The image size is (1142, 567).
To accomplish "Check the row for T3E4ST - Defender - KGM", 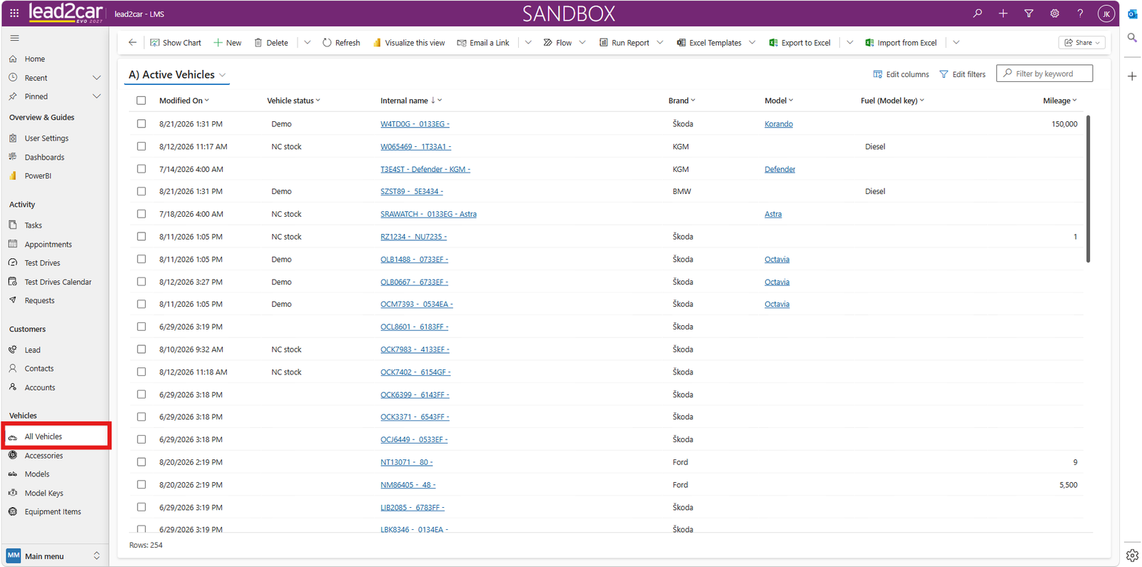I will point(141,169).
